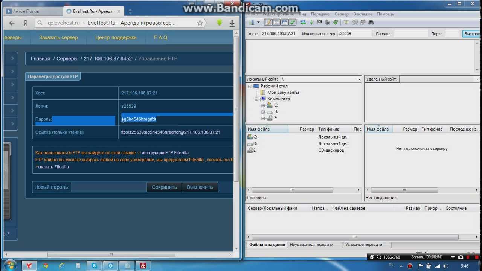Select Мои документы in local tree
The width and height of the screenshot is (482, 271).
click(x=283, y=93)
